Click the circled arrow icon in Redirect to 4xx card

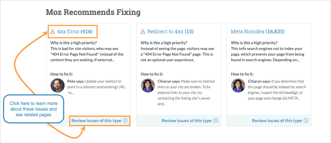coord(216,121)
